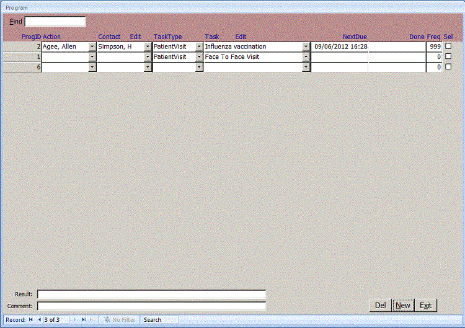Go to previous record in navigator
This screenshot has height=328, width=465.
pyautogui.click(x=39, y=320)
